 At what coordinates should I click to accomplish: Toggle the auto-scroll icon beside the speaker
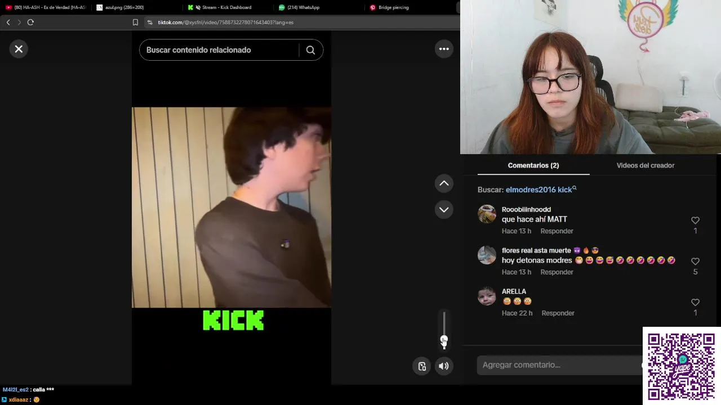[x=422, y=366]
